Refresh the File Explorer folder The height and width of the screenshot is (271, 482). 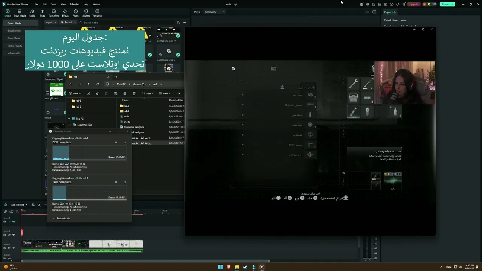point(98,84)
